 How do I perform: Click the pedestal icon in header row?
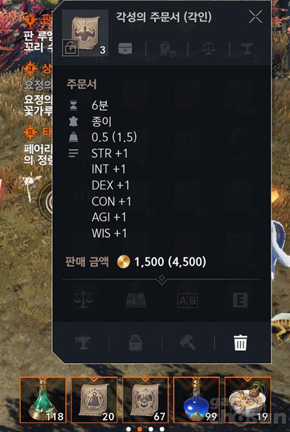pyautogui.click(x=246, y=48)
